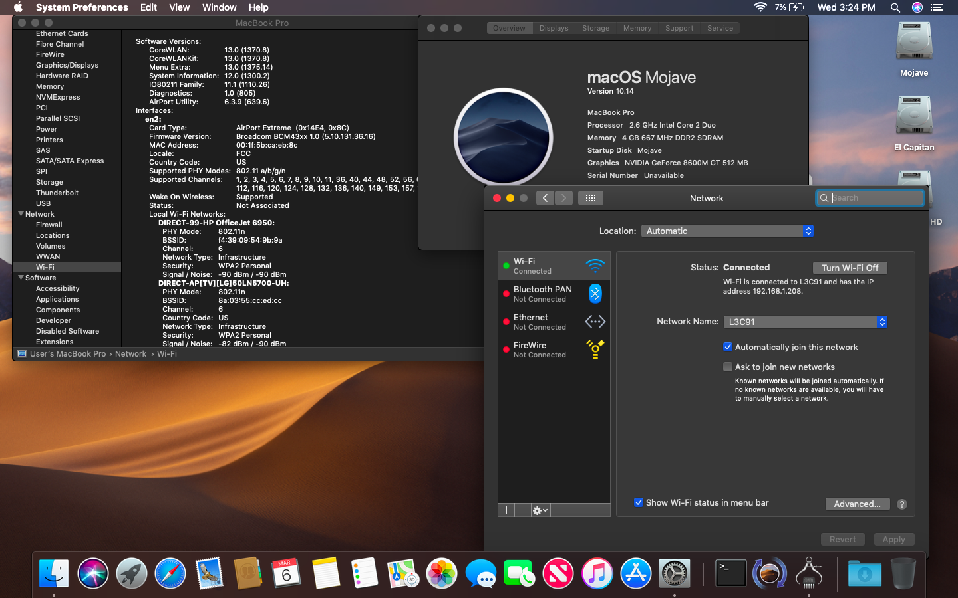The image size is (958, 598).
Task: Select FireWire service in network list
Action: (554, 349)
